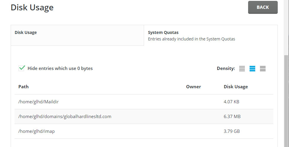Select the large spacing density icon
289x147 pixels.
(263, 69)
